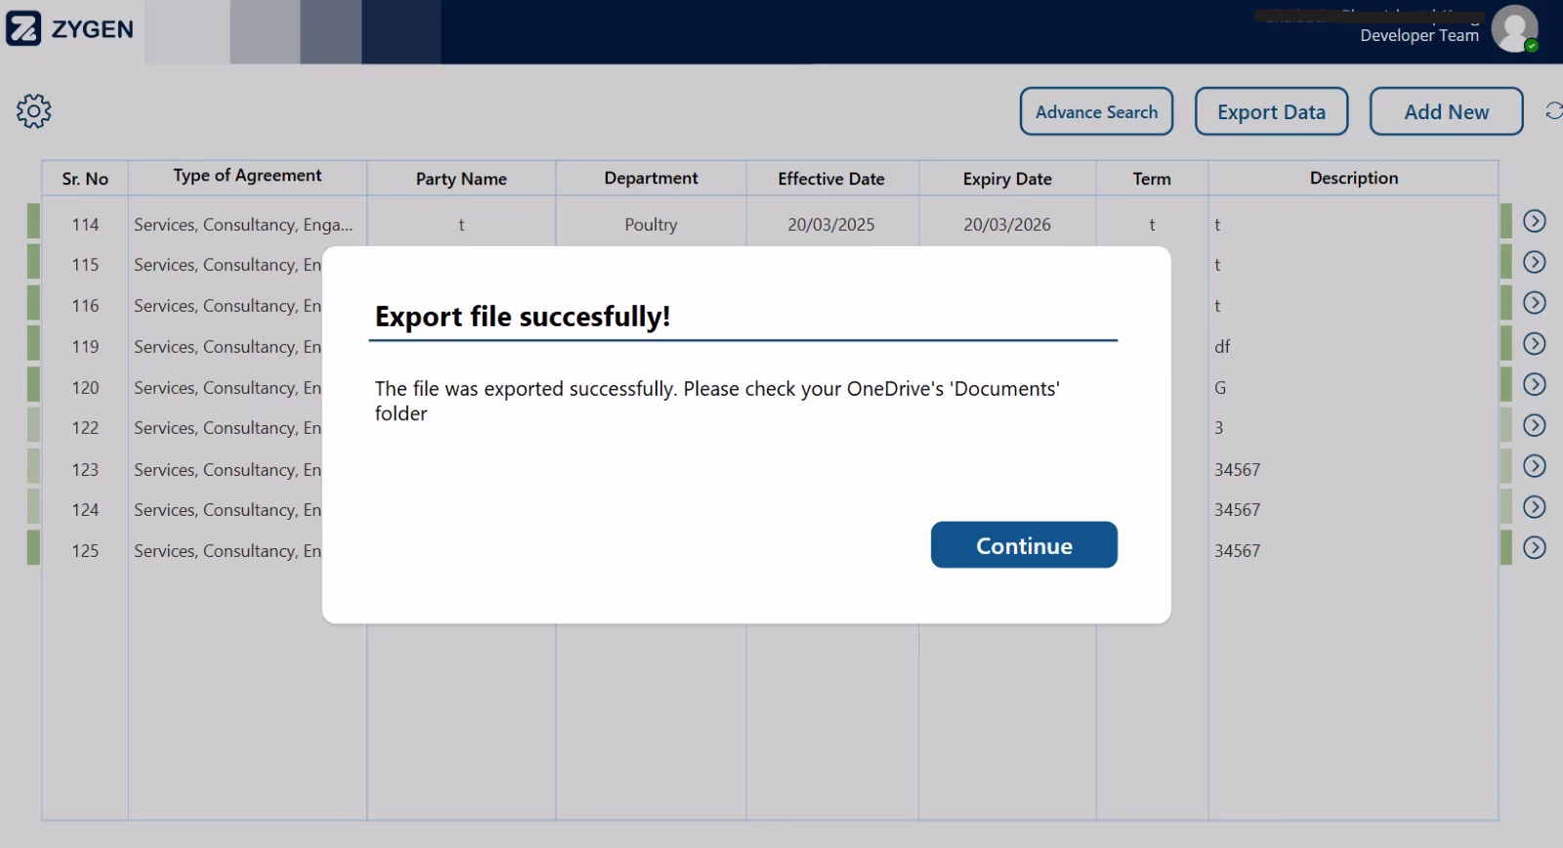
Task: Click the Type of Agreement column header
Action: 247,175
